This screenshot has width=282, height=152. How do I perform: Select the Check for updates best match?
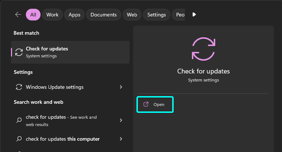(70, 52)
